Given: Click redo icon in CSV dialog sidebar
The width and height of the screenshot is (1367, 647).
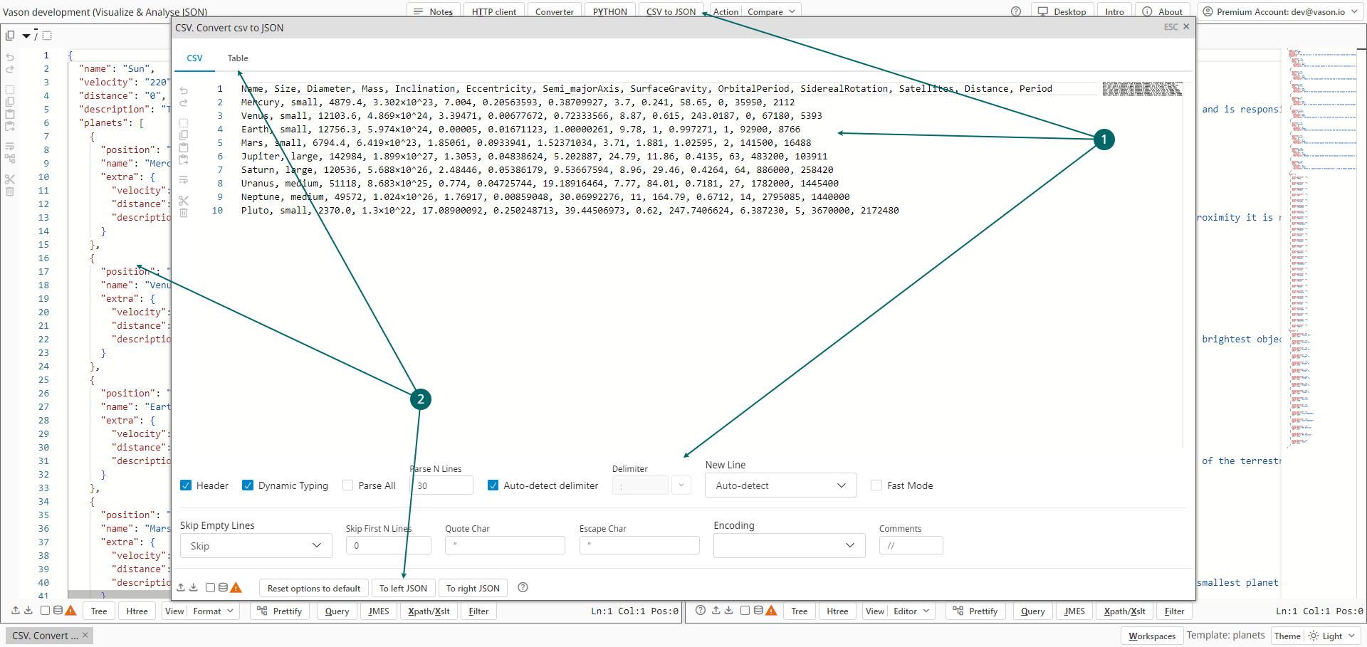Looking at the screenshot, I should click(x=184, y=103).
